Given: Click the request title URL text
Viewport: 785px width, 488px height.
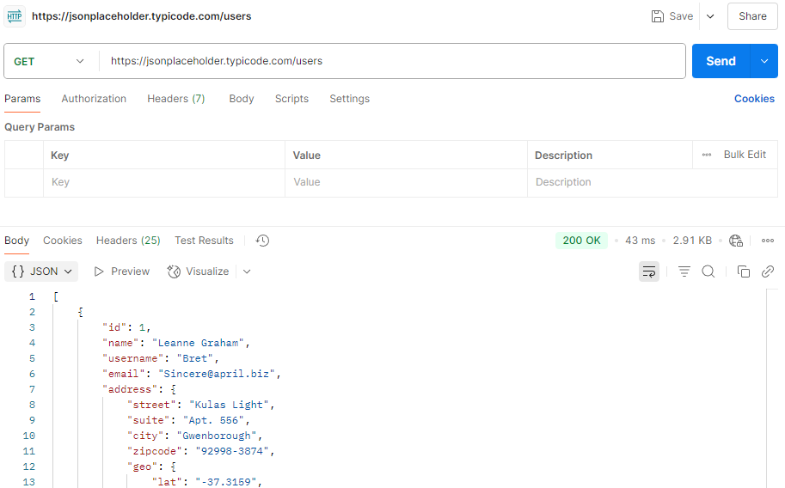Looking at the screenshot, I should coord(142,16).
